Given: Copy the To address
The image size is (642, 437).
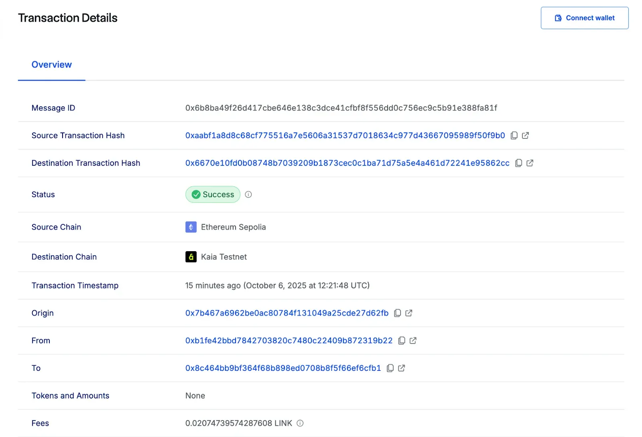Looking at the screenshot, I should (x=390, y=368).
